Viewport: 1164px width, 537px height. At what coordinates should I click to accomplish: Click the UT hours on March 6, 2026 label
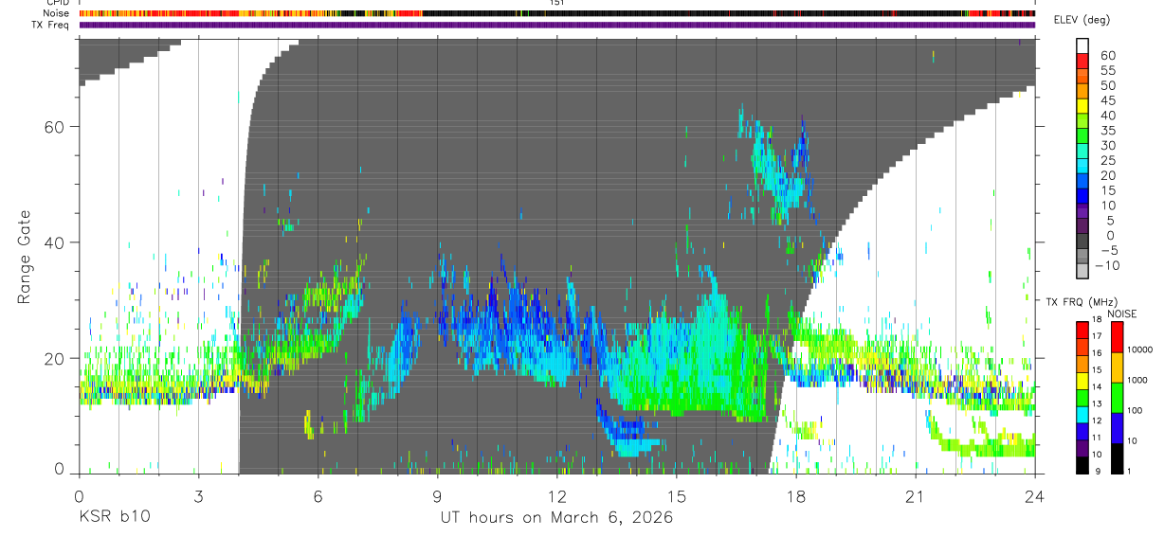click(x=556, y=518)
